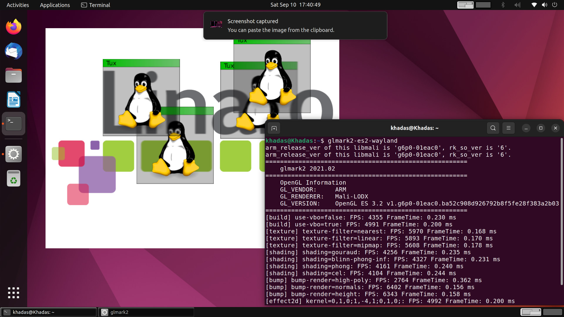Click the bump-render=normals FPS 6402 line
The height and width of the screenshot is (317, 564).
pyautogui.click(x=370, y=287)
